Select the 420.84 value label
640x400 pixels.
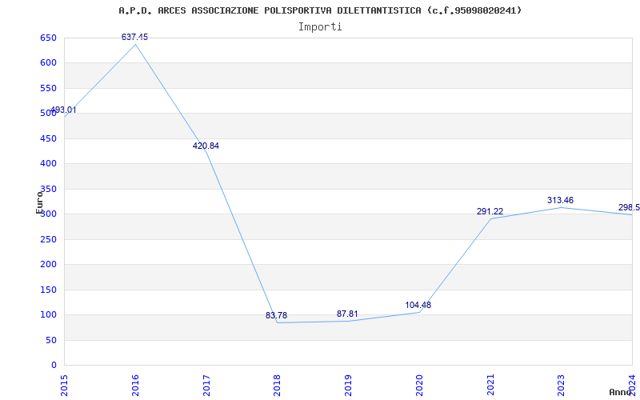click(x=206, y=146)
